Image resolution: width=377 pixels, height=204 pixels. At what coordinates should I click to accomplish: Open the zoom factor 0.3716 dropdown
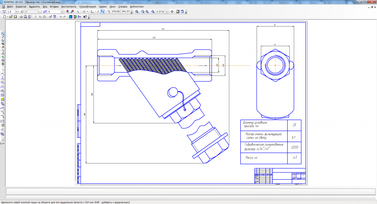pyautogui.click(x=167, y=11)
